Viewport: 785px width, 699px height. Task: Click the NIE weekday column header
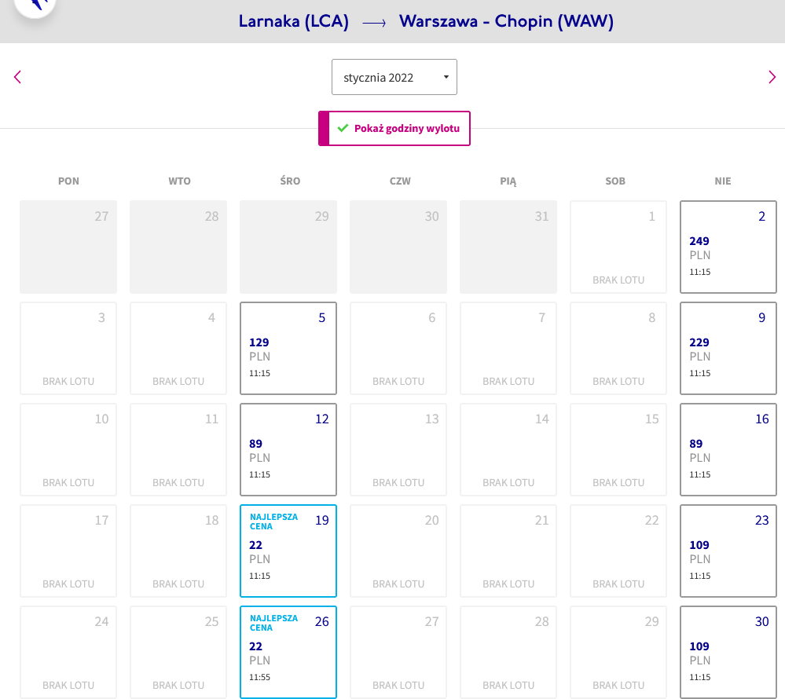pyautogui.click(x=722, y=181)
